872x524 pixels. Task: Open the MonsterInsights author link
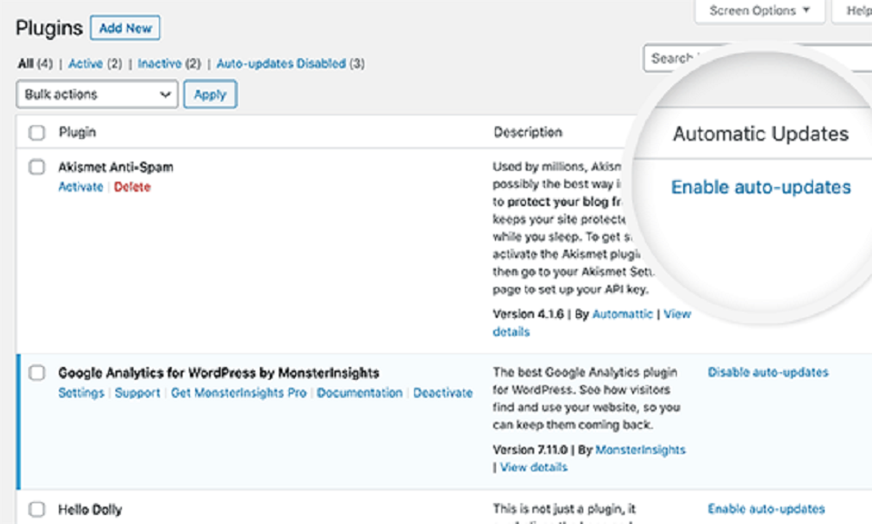[x=640, y=450]
